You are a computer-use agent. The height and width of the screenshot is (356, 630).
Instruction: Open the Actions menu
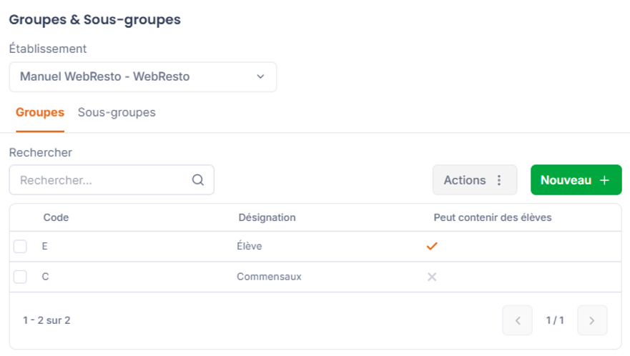(x=475, y=180)
